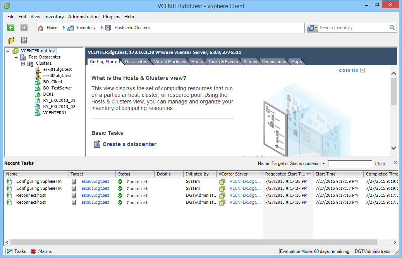Switch to the Permissions tab

274,62
